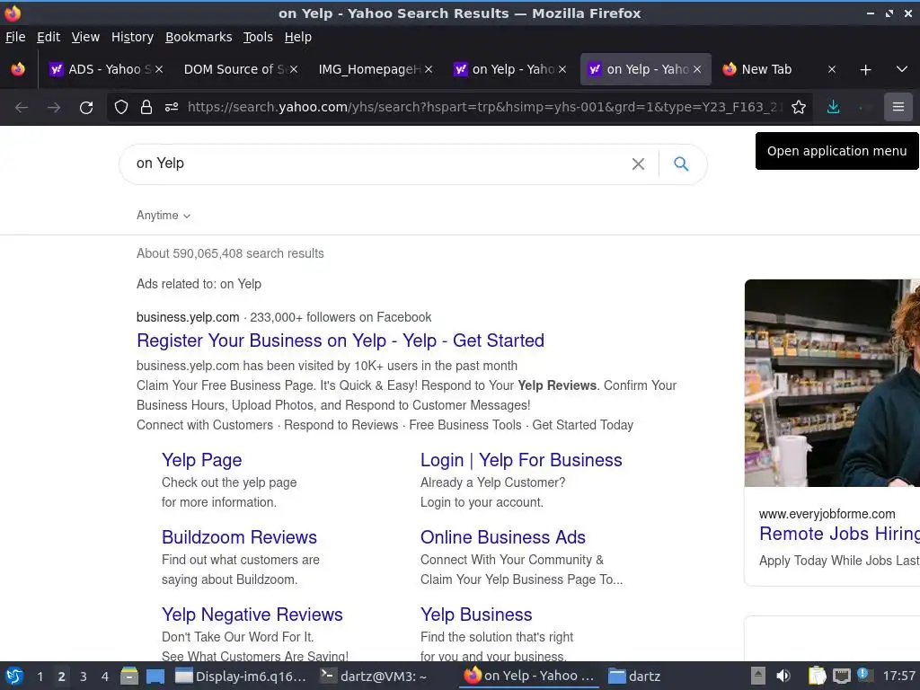
Task: Click www.everyjobforme.com domain text
Action: (x=827, y=514)
